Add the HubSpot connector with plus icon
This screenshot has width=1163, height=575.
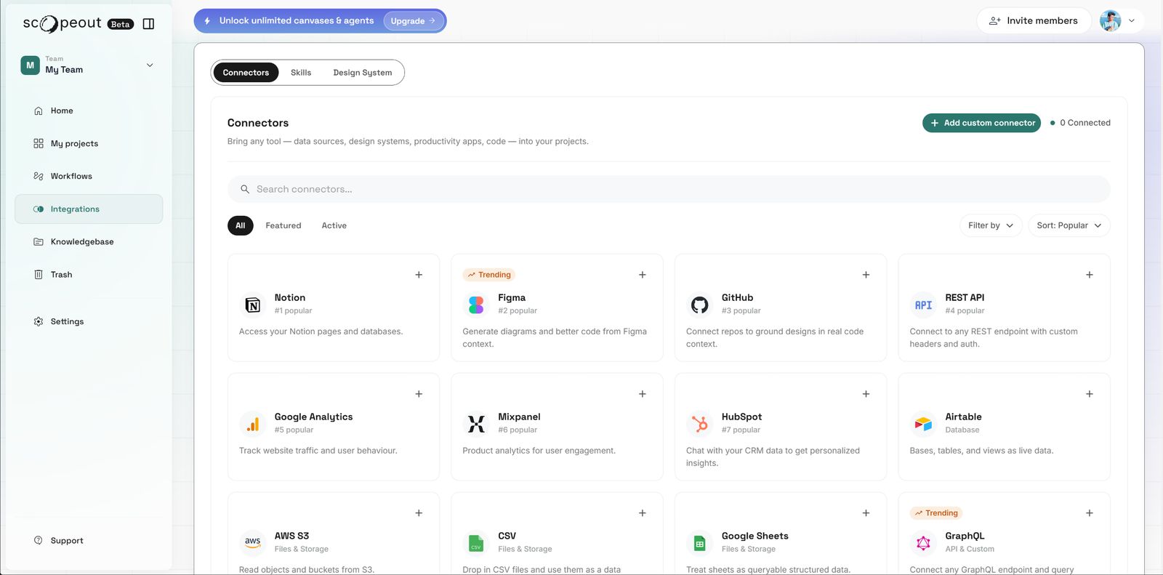866,394
